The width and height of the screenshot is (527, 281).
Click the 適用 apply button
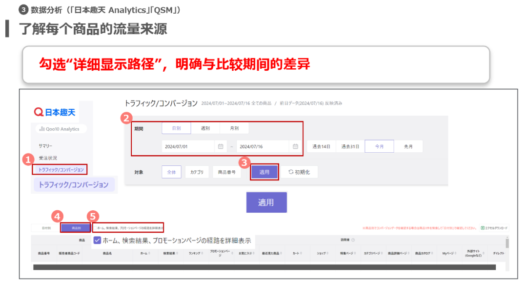click(264, 172)
